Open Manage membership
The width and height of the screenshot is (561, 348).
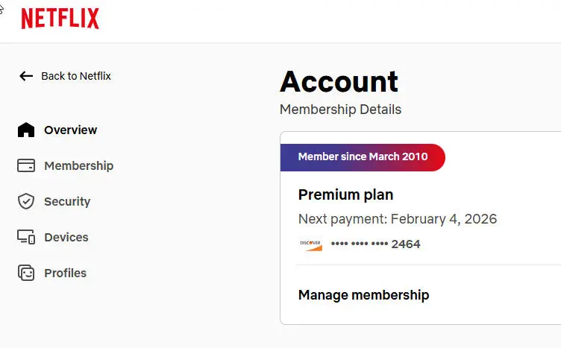click(363, 295)
